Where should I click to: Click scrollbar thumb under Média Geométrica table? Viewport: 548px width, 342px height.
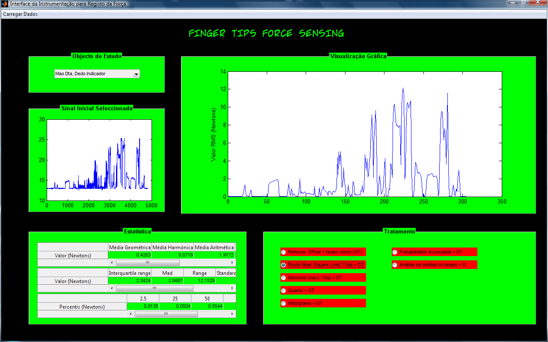(x=148, y=262)
